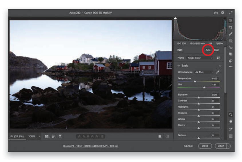The width and height of the screenshot is (242, 162).
Task: Select the Healing brush tool
Action: (231, 34)
